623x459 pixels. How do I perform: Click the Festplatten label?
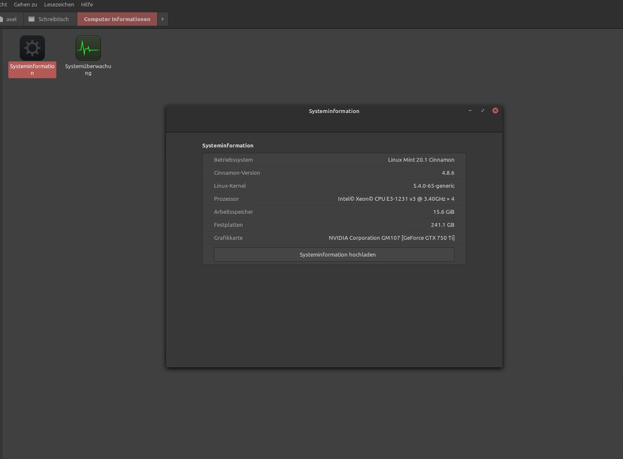(x=228, y=225)
